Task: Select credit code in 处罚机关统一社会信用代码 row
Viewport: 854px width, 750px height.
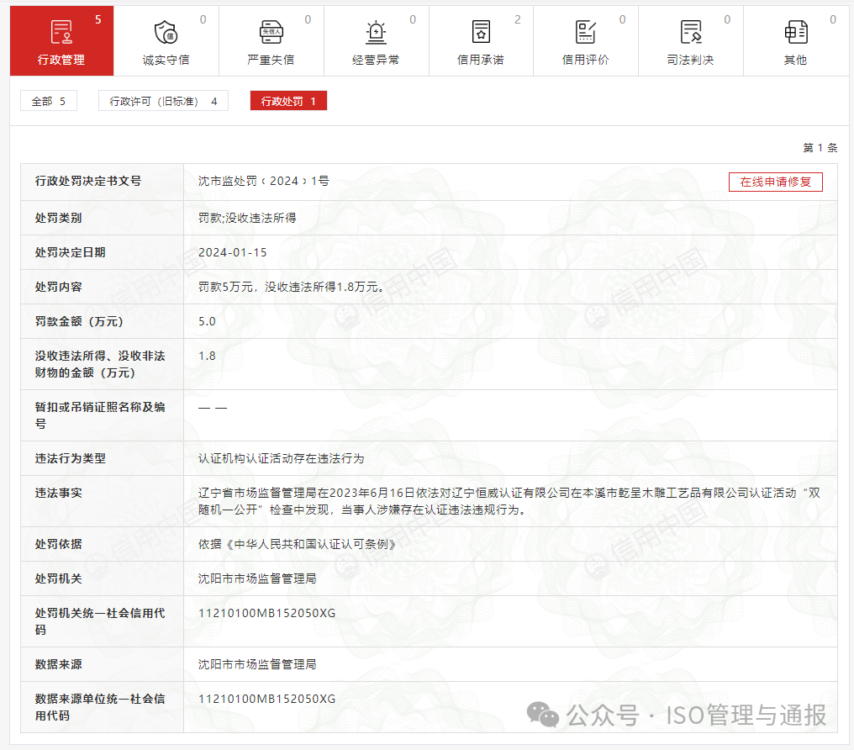Action: click(267, 613)
